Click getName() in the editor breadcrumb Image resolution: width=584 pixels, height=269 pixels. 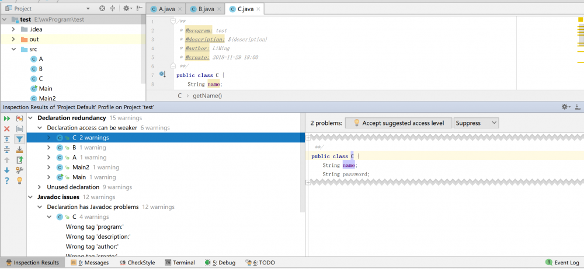[207, 96]
